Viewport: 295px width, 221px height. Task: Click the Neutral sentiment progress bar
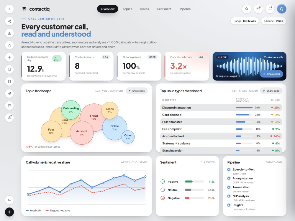click(x=194, y=190)
